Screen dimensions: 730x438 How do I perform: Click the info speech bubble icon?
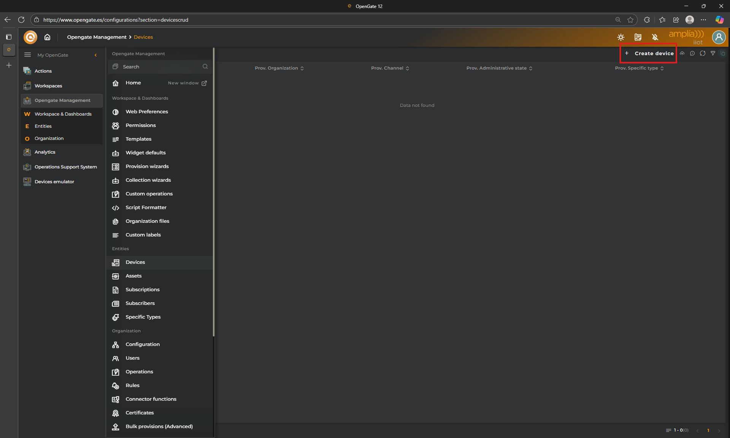pos(692,54)
